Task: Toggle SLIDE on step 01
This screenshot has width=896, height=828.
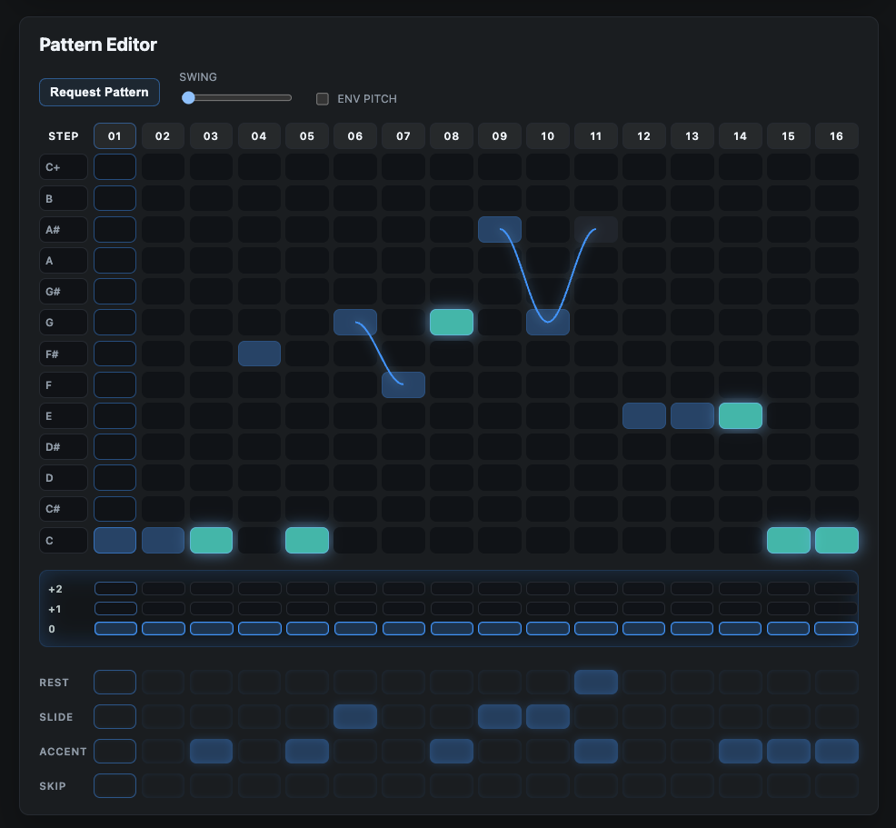Action: point(114,716)
